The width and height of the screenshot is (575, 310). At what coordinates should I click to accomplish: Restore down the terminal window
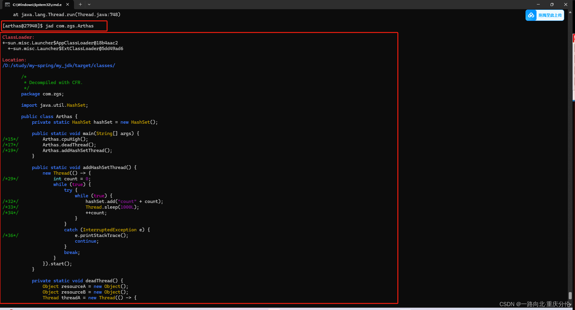pos(552,4)
